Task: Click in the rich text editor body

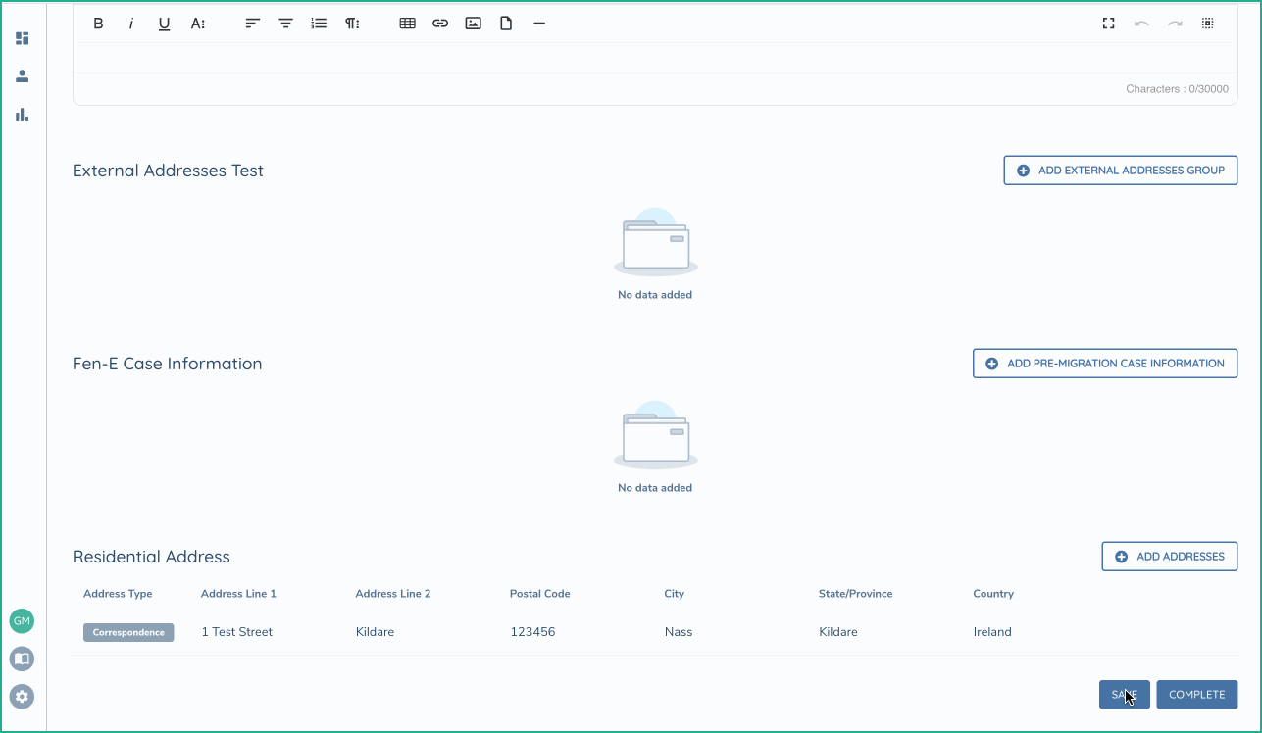Action: click(655, 58)
